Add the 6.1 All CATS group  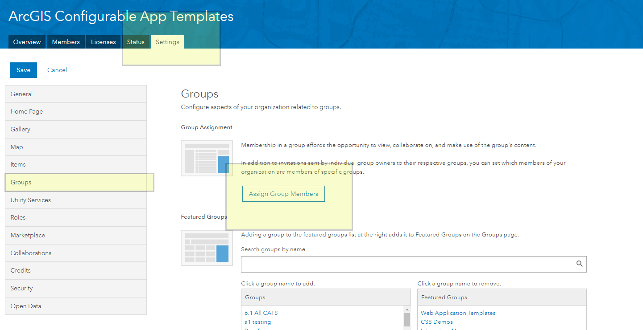click(x=261, y=313)
